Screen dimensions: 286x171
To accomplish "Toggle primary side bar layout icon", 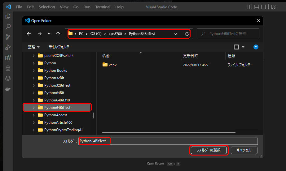I will [250, 7].
